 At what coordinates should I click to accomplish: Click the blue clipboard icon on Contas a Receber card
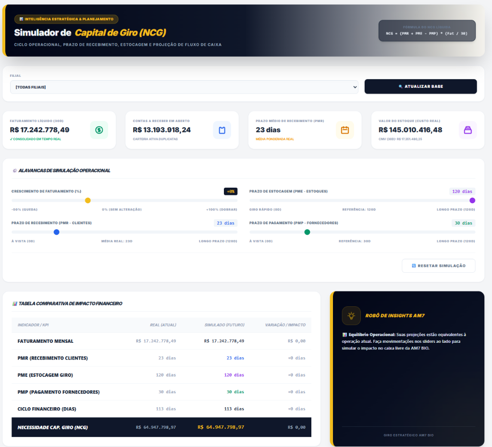pyautogui.click(x=222, y=130)
